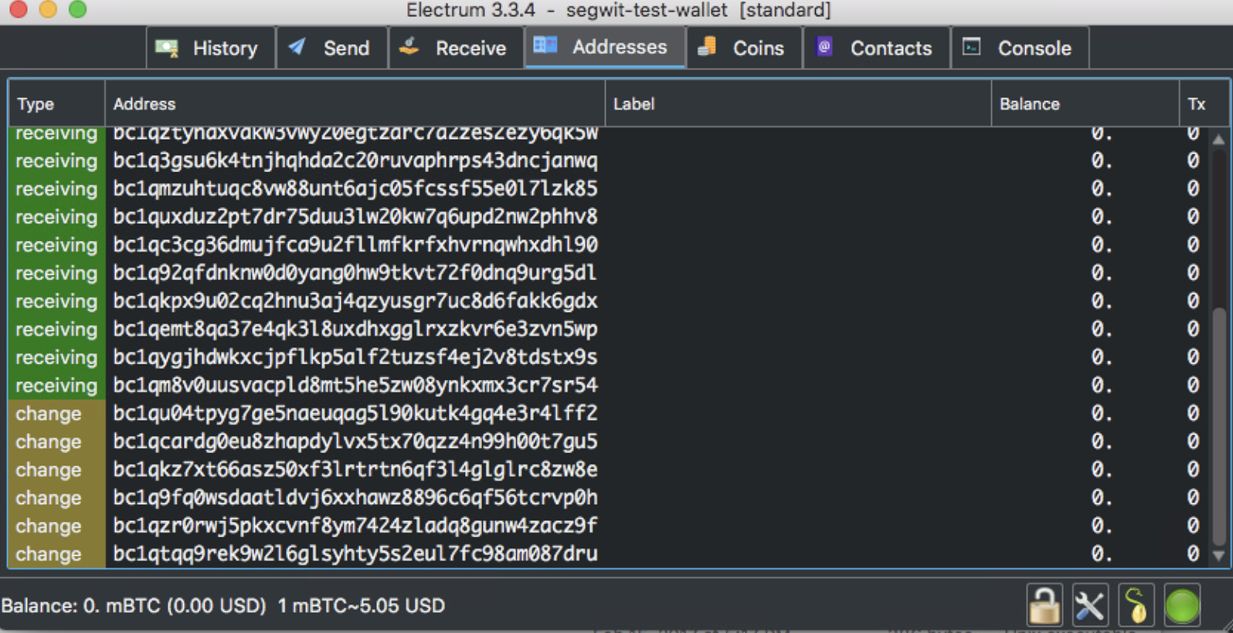Screen dimensions: 1233x633
Task: Click the scrollbar up arrow
Action: click(x=1218, y=140)
